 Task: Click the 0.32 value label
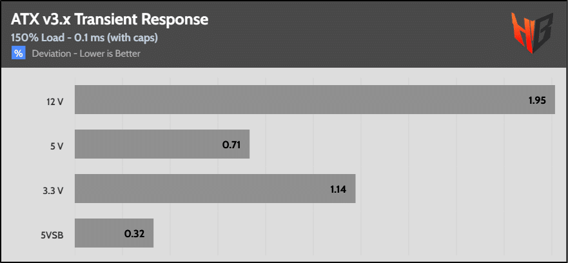[135, 233]
